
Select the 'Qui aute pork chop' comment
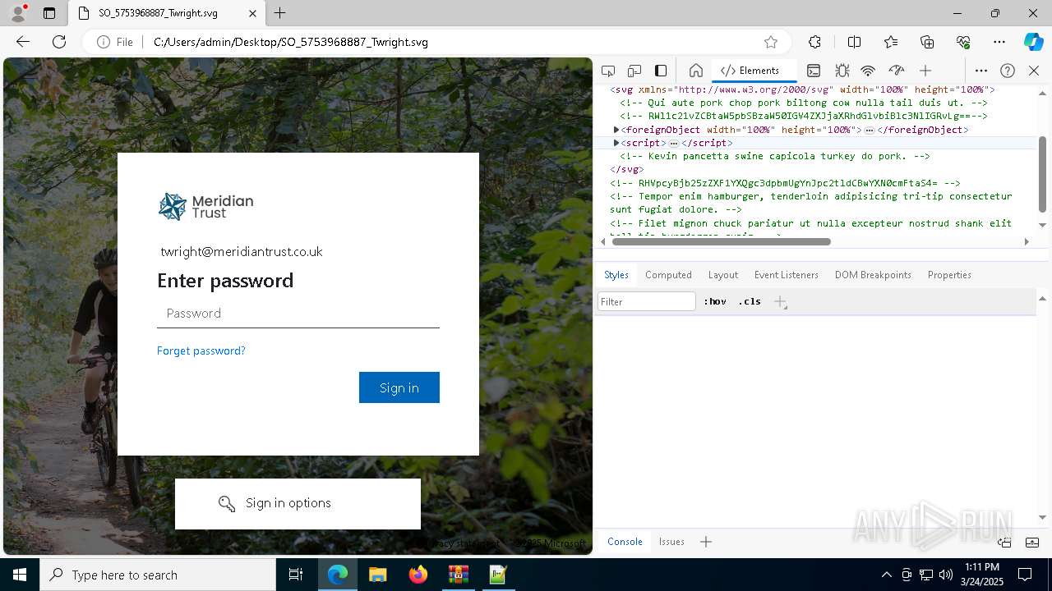coord(804,103)
